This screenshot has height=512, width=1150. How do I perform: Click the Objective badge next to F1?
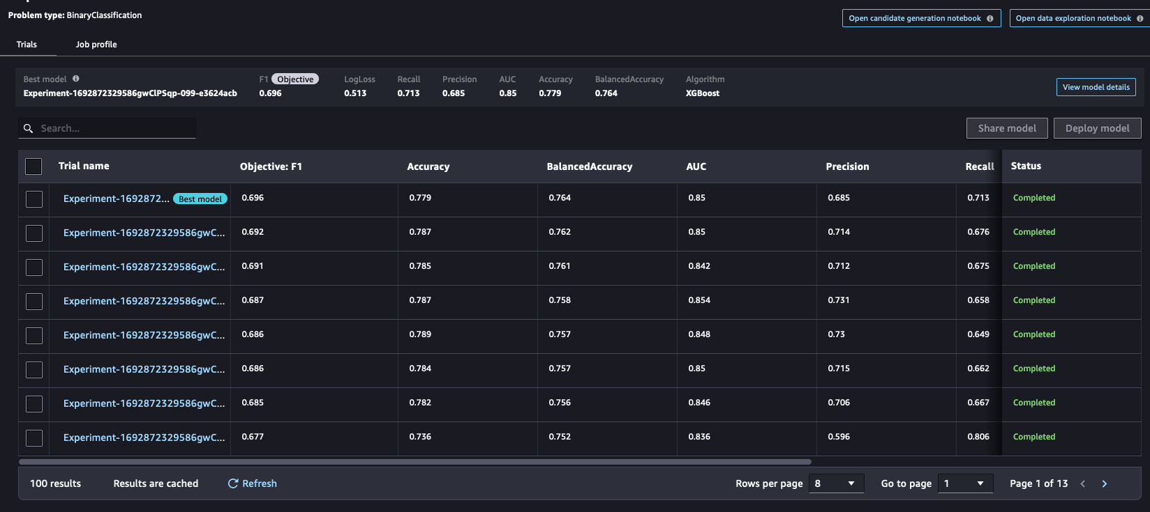tap(295, 79)
